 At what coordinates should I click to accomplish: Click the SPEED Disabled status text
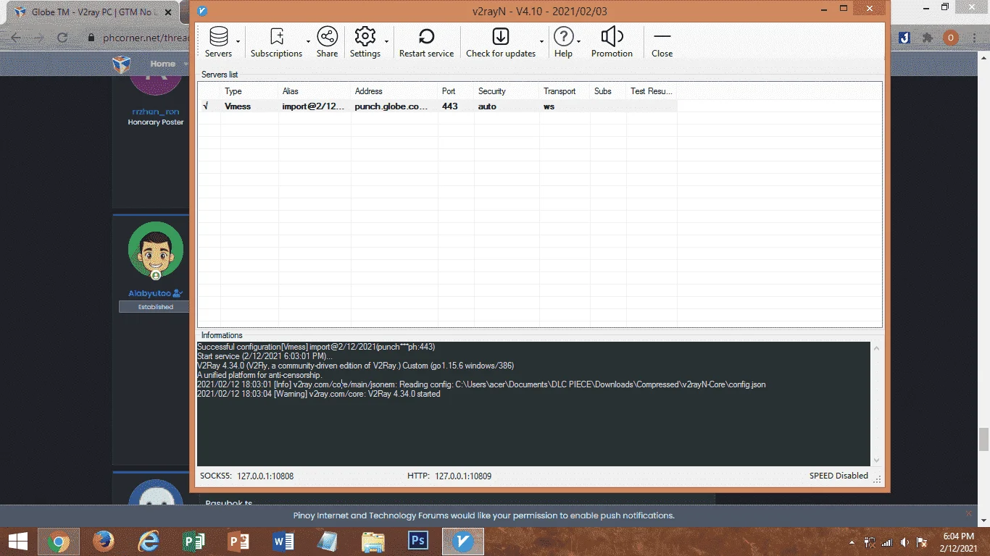(839, 476)
